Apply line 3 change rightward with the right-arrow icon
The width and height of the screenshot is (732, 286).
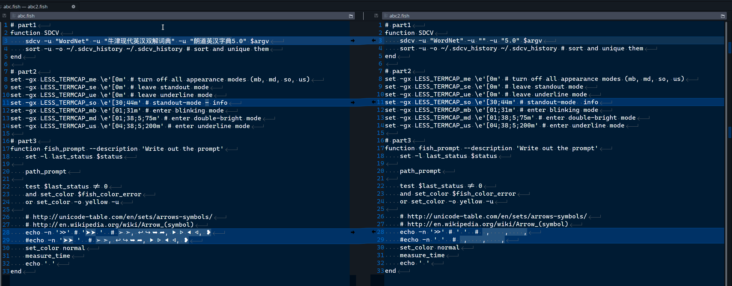353,41
